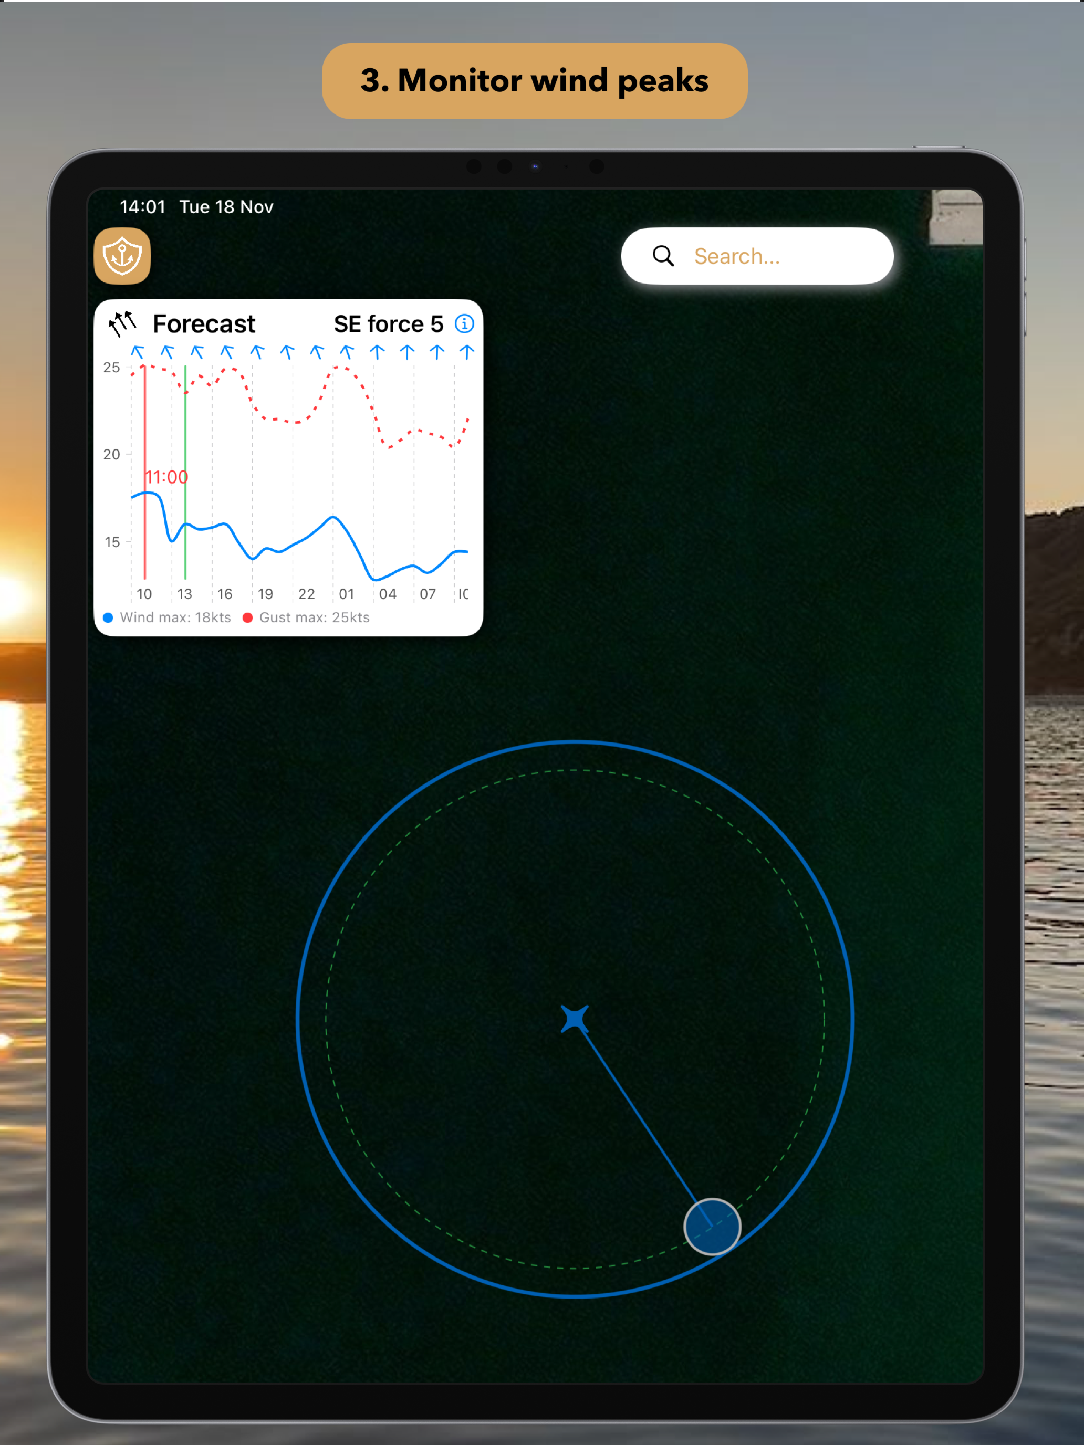The width and height of the screenshot is (1084, 1445).
Task: Tap the 19 hour axis label
Action: (x=265, y=594)
